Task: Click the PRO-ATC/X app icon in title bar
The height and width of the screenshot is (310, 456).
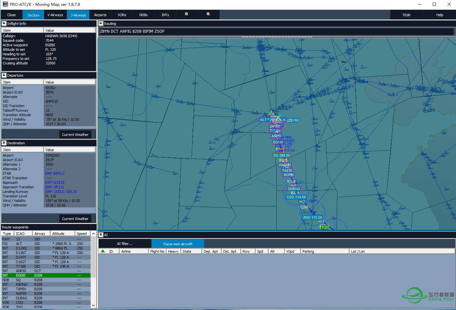Action: (6, 4)
